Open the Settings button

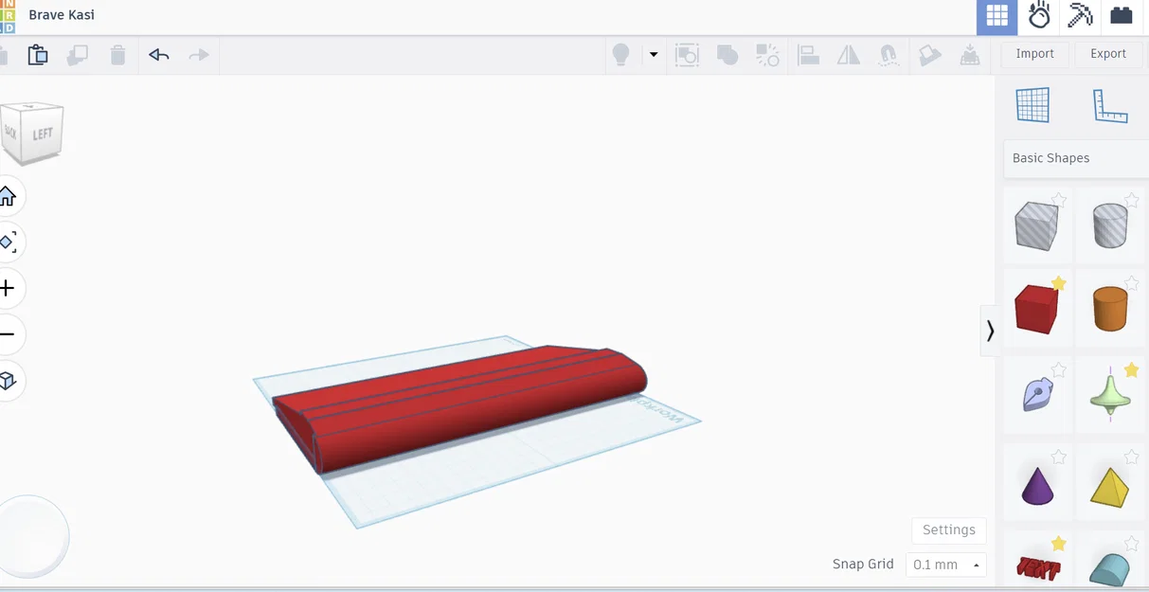949,530
